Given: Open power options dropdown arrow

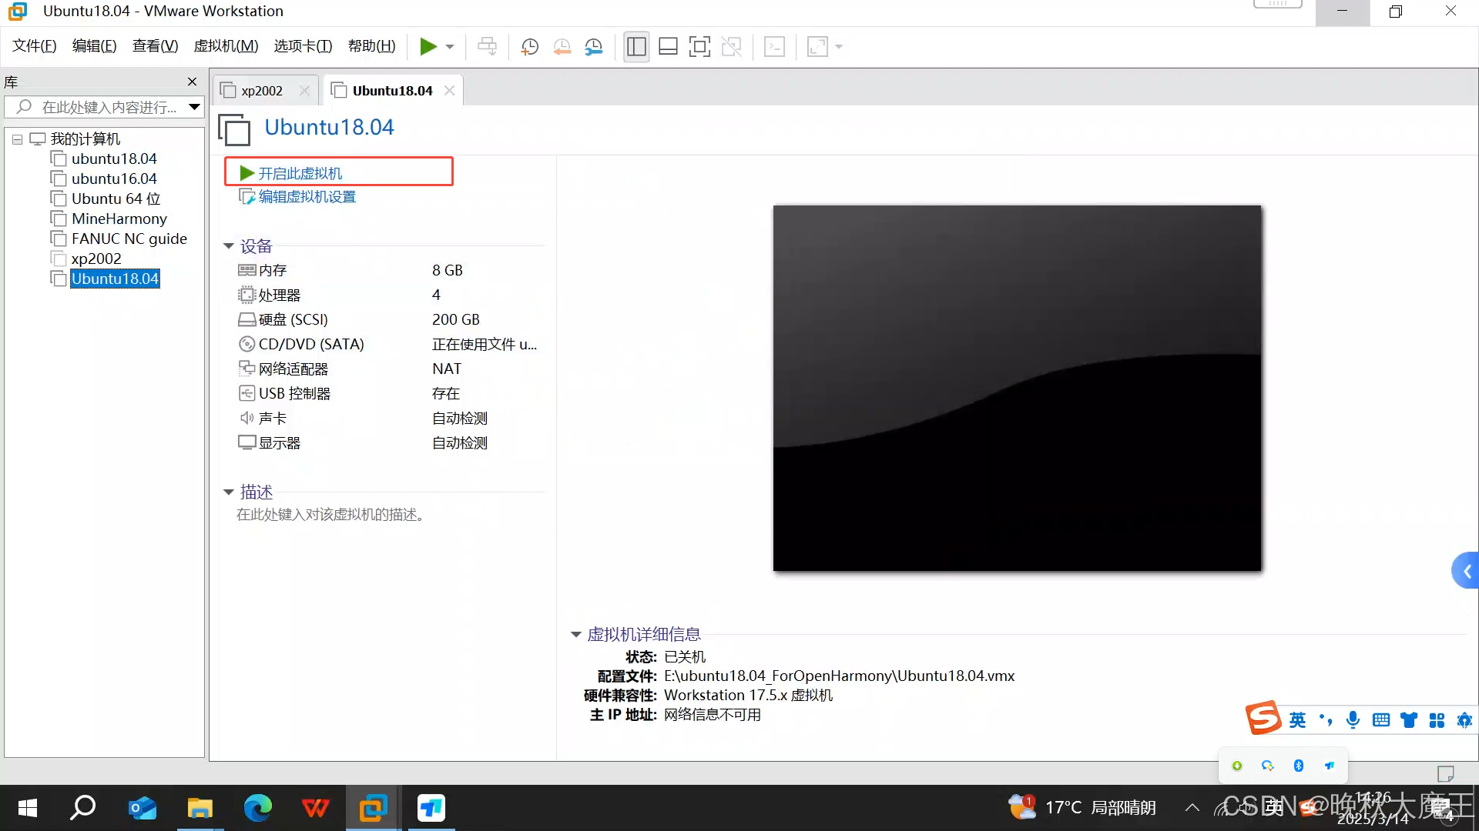Looking at the screenshot, I should [450, 47].
